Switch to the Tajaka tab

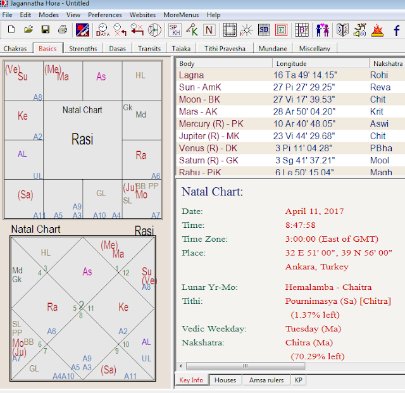pyautogui.click(x=181, y=49)
